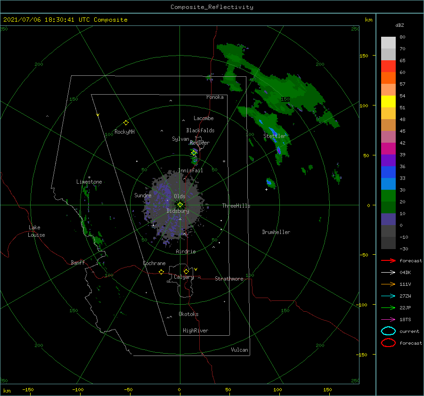
Task: Click the radar center diamond at Olds
Action: tap(180, 205)
